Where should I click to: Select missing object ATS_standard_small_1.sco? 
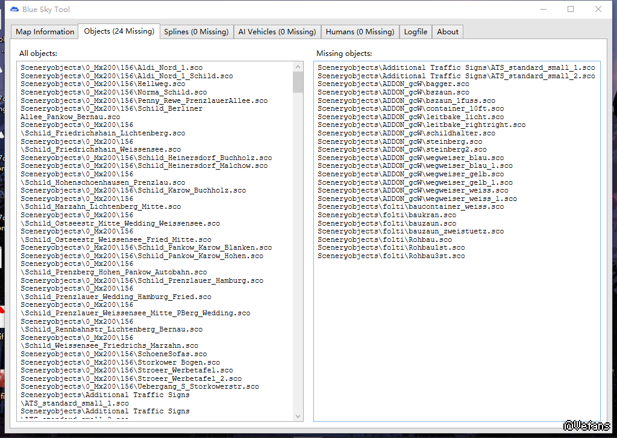click(x=456, y=68)
